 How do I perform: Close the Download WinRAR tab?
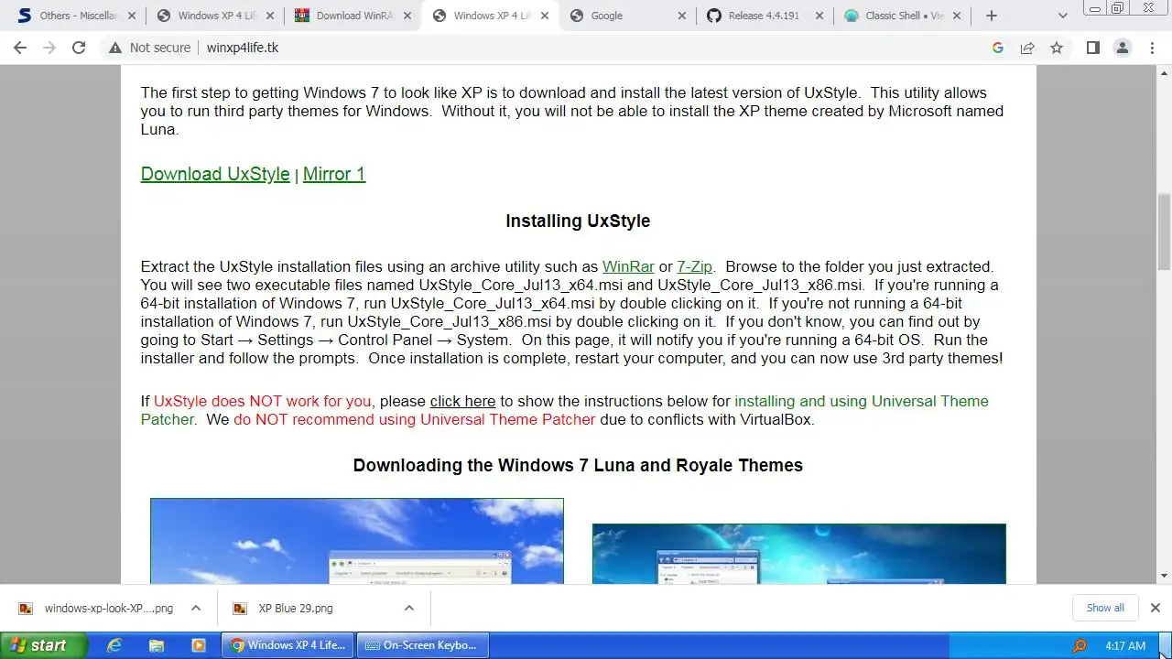[x=407, y=16]
